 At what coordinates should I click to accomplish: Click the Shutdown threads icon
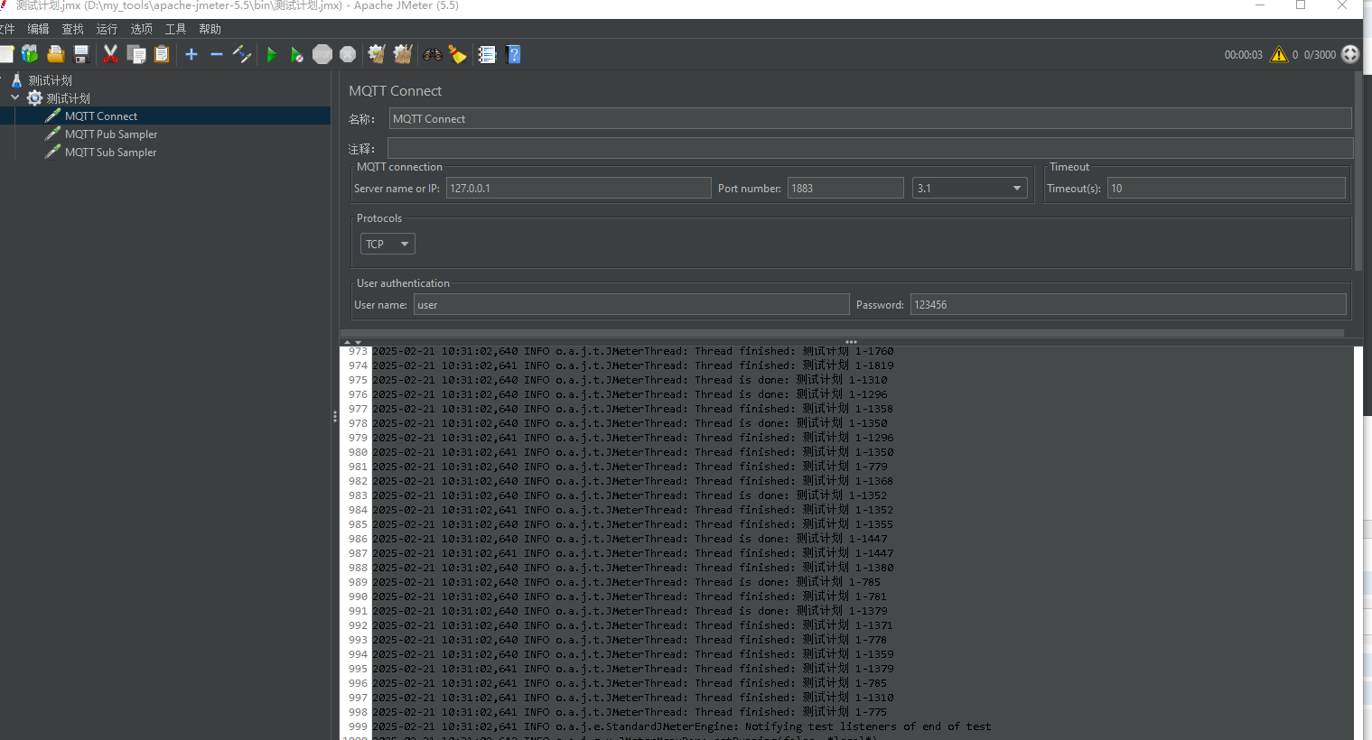click(348, 54)
